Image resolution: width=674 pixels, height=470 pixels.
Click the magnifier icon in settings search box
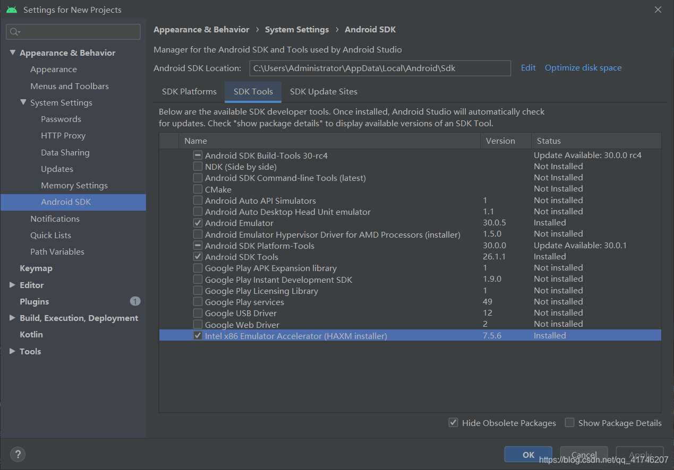tap(14, 32)
